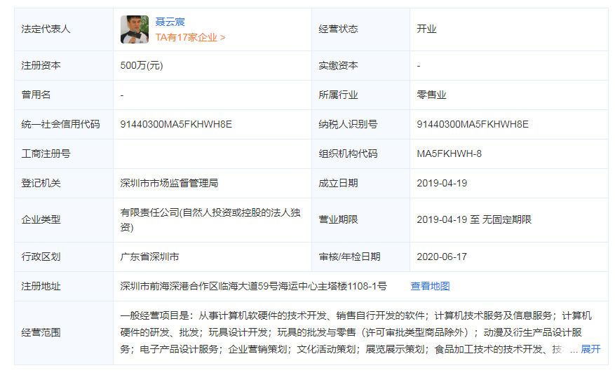
Task: Click the empty 工商注册号 value cell
Action: tap(210, 154)
